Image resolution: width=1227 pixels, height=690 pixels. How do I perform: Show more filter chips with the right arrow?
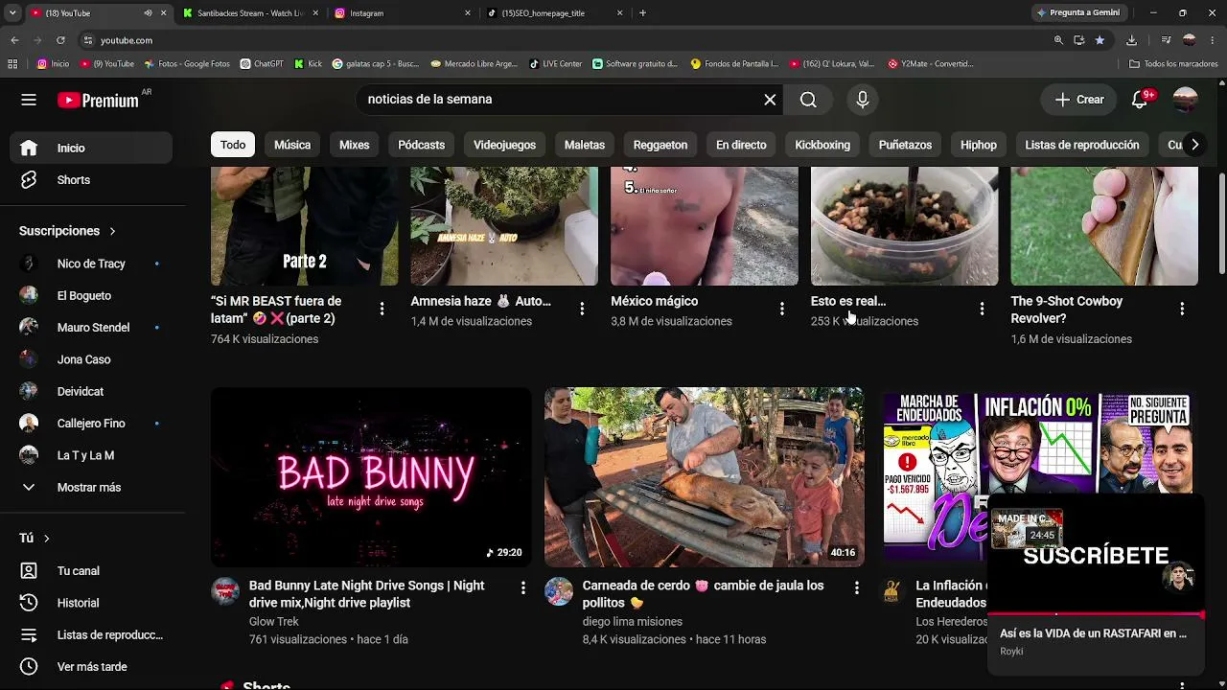tap(1194, 145)
